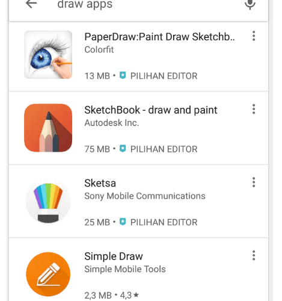Open the Sketsa rainbow brush icon
The height and width of the screenshot is (301, 282).
point(48,201)
